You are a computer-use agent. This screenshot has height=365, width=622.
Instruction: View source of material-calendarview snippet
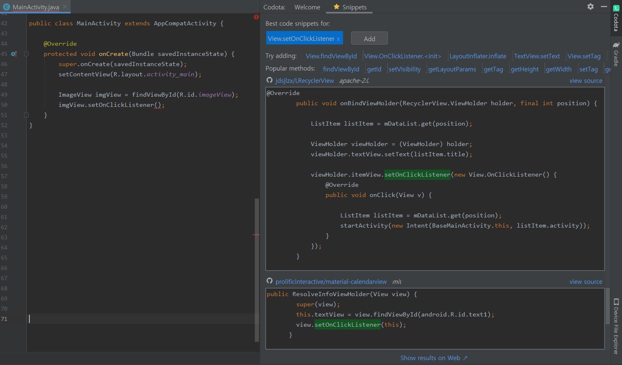(586, 282)
